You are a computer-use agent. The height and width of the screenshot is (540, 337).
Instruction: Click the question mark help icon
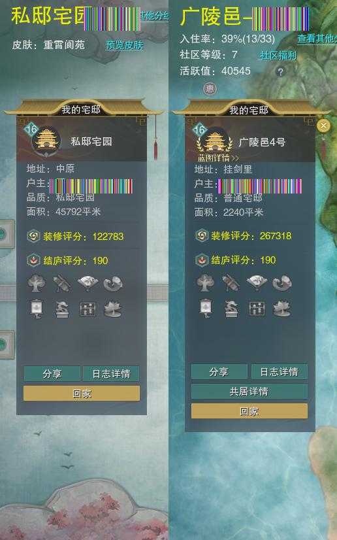pyautogui.click(x=281, y=72)
